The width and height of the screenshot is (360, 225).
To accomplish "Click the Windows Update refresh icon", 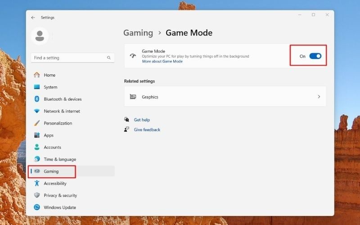I will [37, 207].
